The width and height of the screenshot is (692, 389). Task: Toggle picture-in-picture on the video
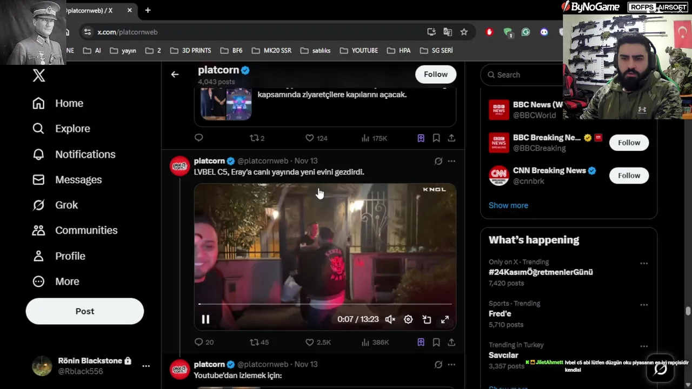point(427,319)
